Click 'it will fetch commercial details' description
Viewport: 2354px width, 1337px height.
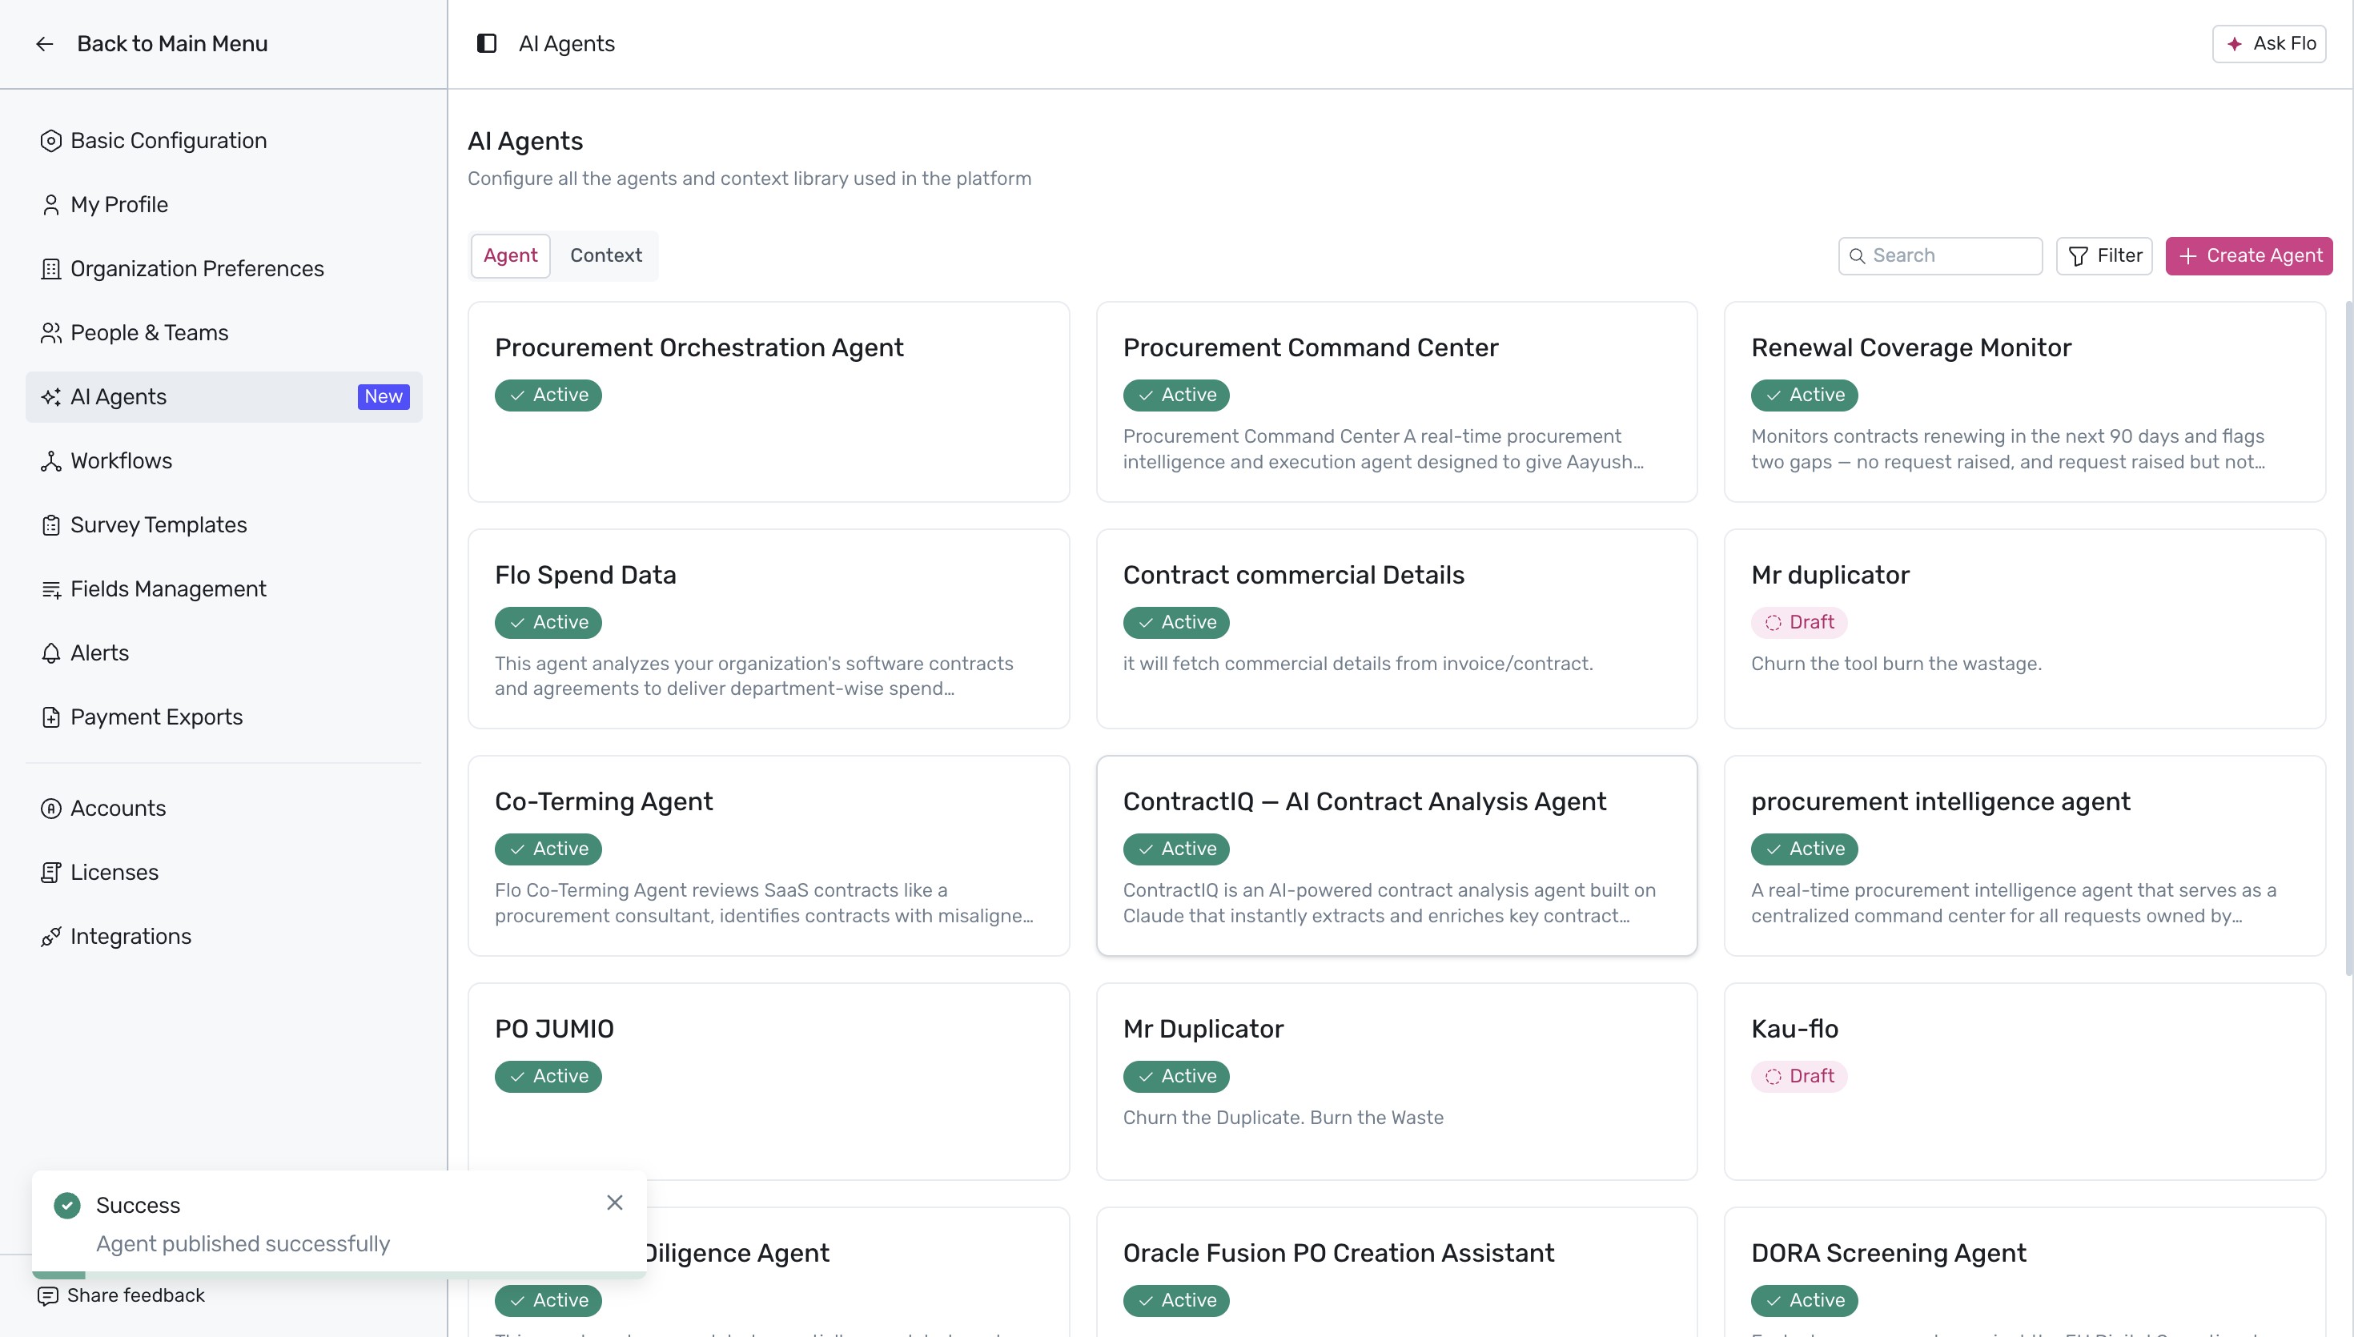click(1358, 664)
